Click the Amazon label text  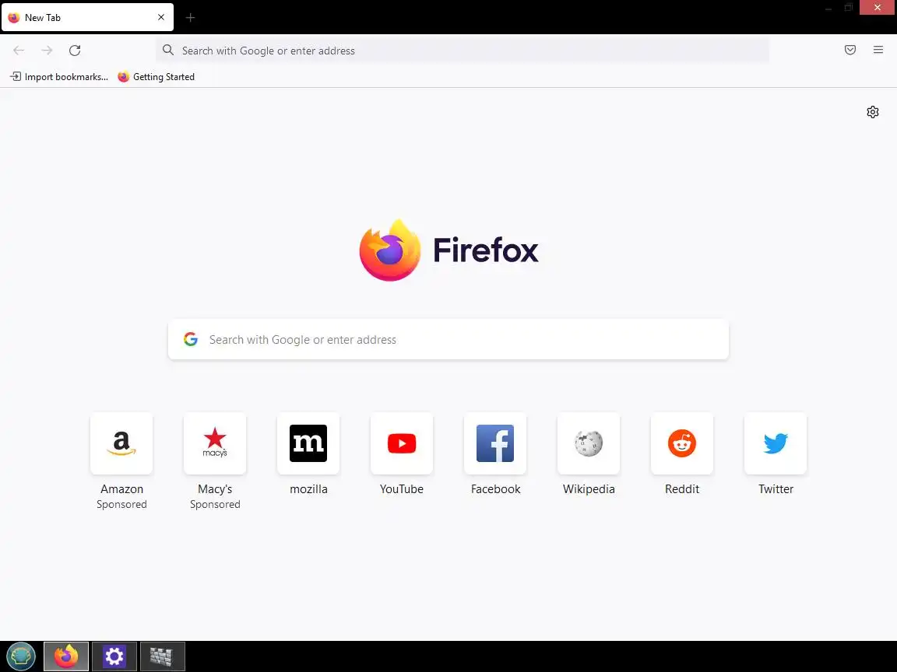[x=121, y=489]
